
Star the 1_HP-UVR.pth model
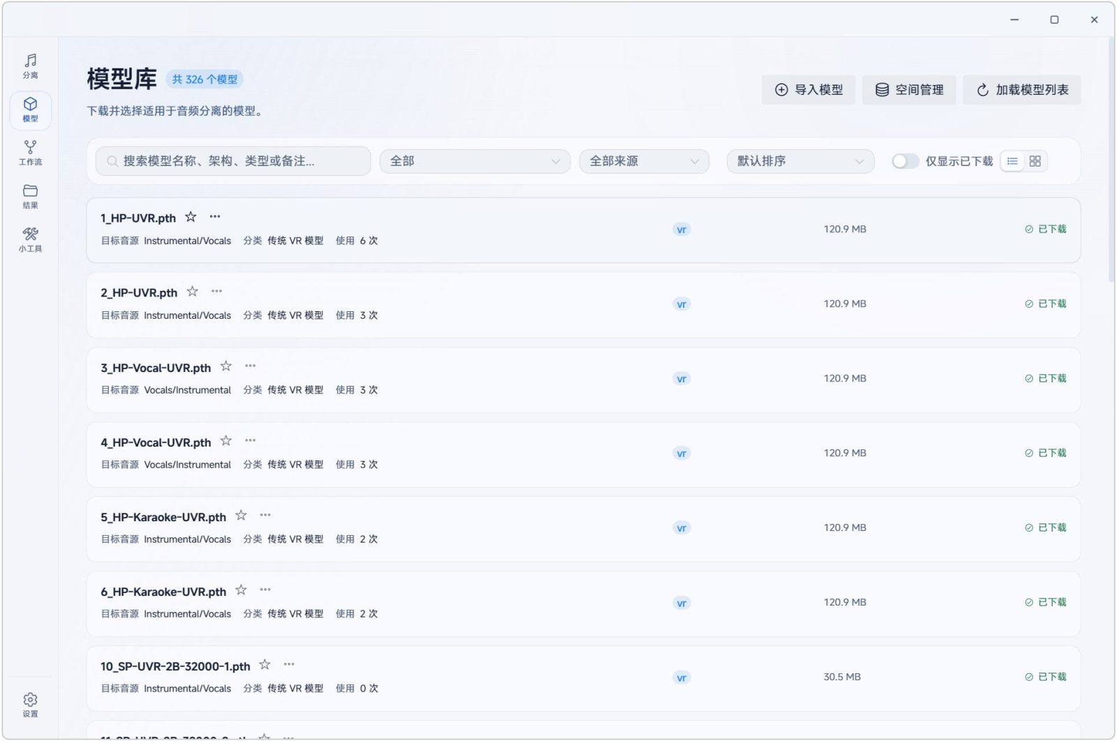191,217
